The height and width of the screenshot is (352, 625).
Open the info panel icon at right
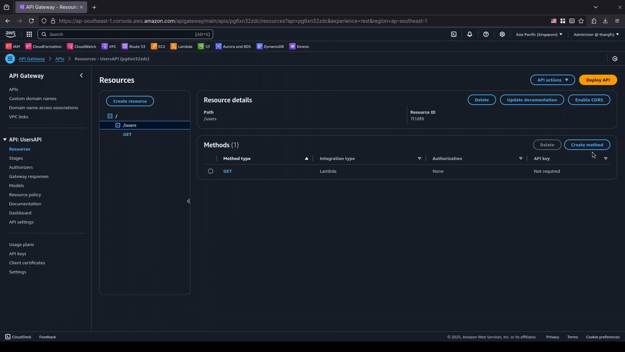pos(615,59)
